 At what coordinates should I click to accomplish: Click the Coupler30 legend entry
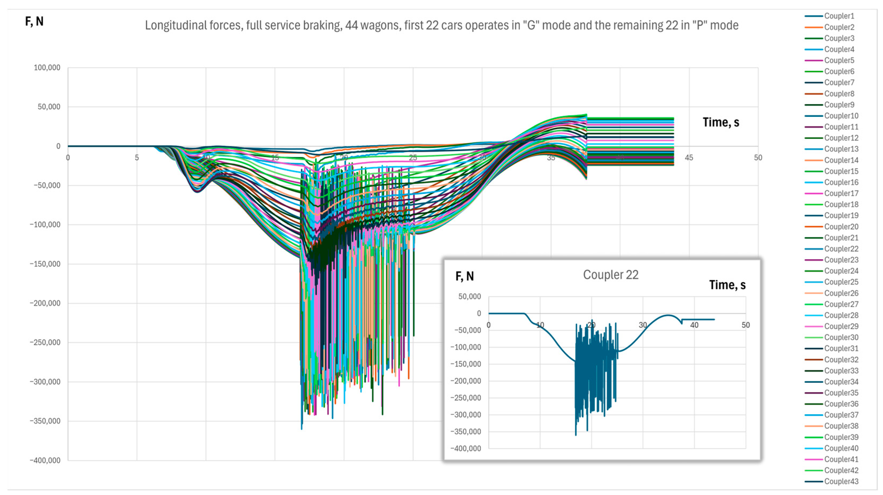click(x=841, y=337)
